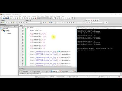Click the Next line debug icon
The width and height of the screenshot is (122, 91).
point(57,18)
